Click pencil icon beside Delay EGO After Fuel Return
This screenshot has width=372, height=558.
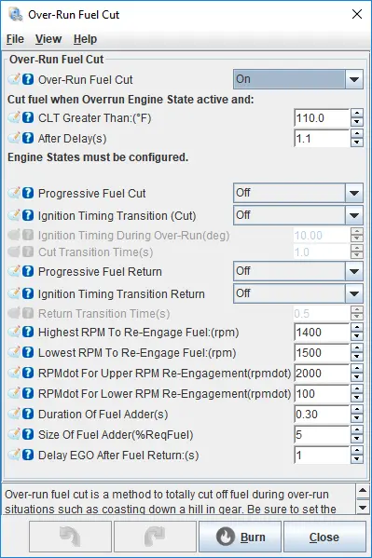[14, 455]
